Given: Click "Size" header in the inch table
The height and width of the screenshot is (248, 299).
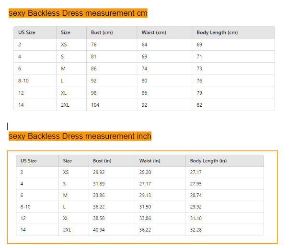Looking at the screenshot, I should (x=68, y=161).
